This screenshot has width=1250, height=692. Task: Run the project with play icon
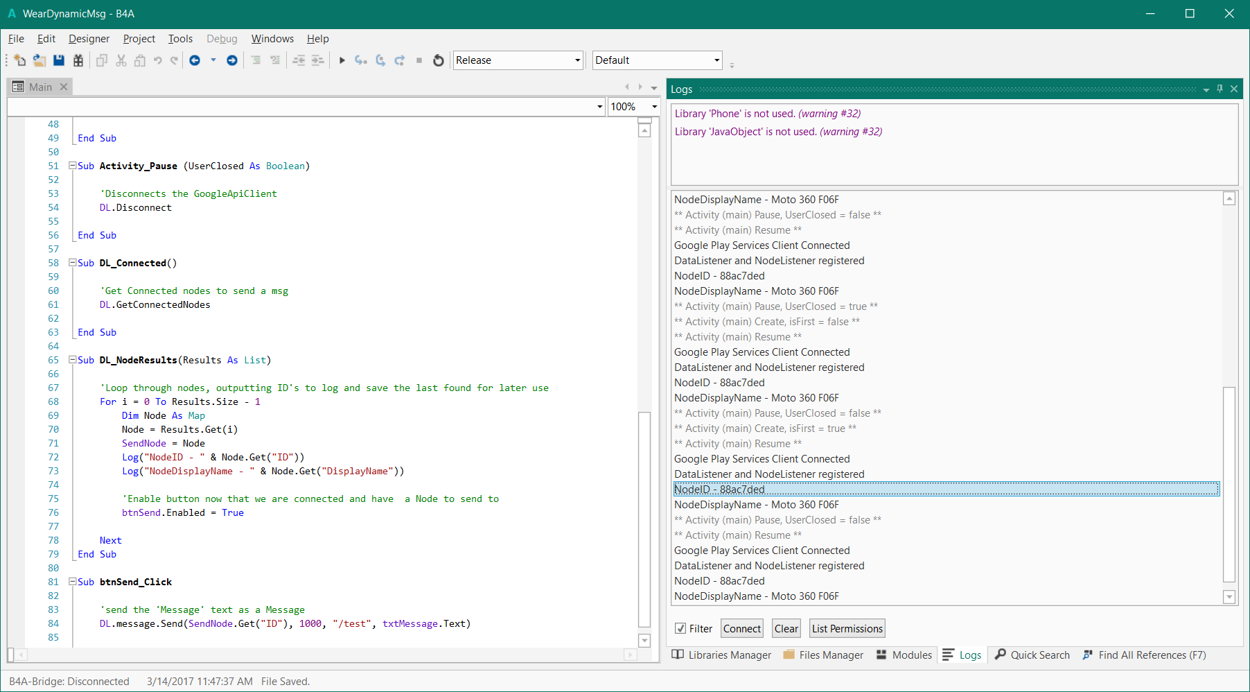pos(342,60)
